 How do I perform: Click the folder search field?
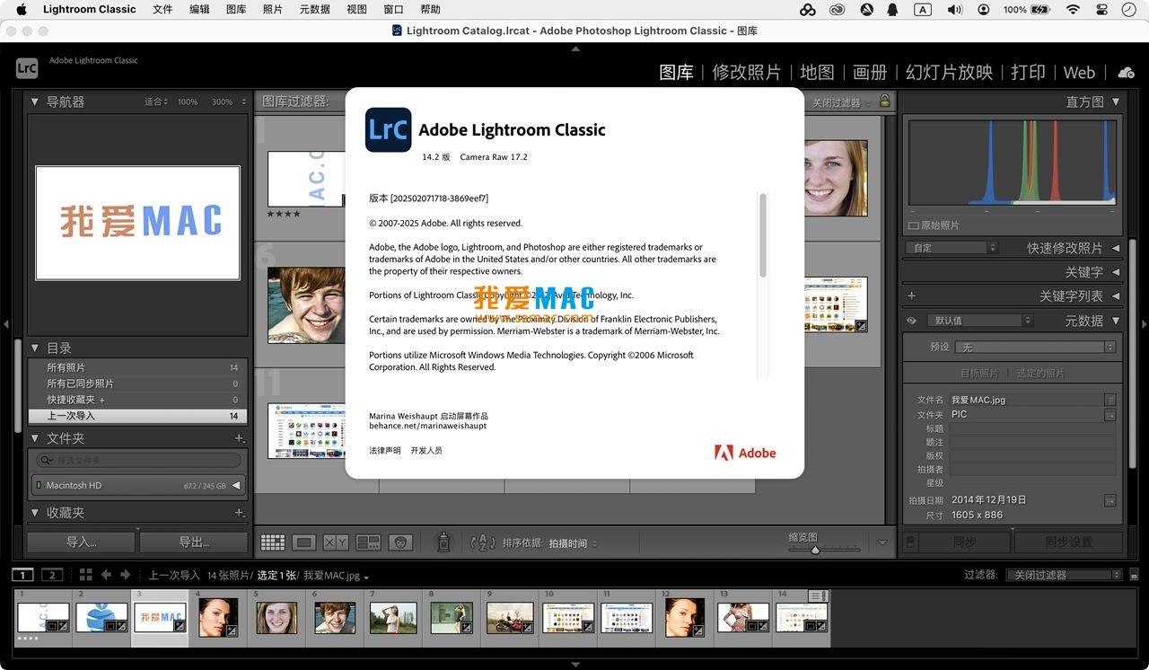click(138, 460)
